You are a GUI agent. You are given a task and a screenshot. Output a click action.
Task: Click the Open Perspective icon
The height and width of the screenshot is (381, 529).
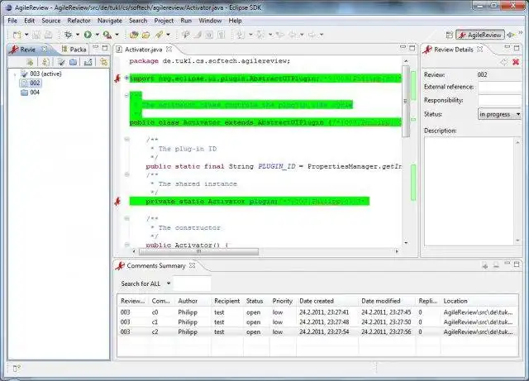point(450,35)
